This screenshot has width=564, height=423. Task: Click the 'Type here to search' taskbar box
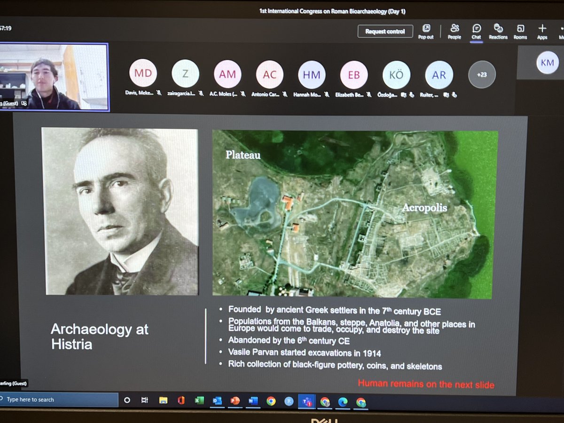pos(59,399)
